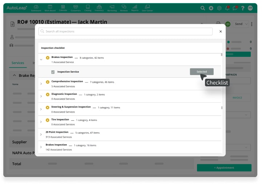Open Reports from the top bar

coord(135,8)
